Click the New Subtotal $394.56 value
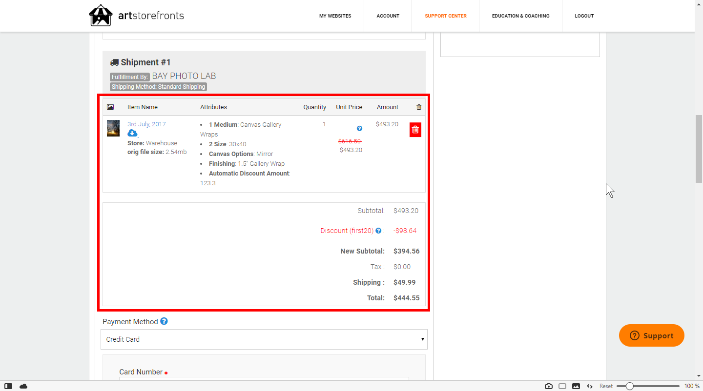 point(406,251)
